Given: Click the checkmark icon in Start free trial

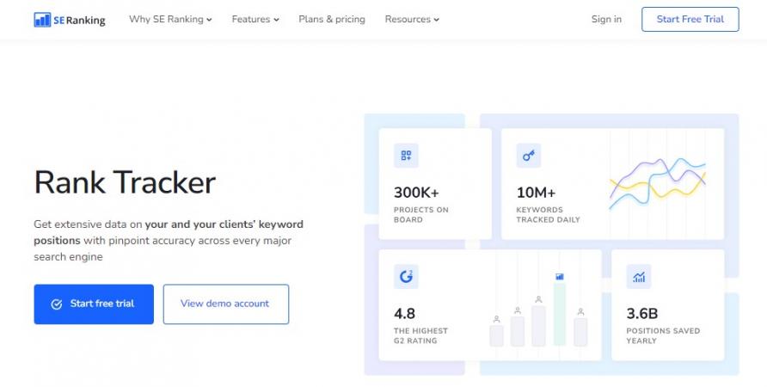Looking at the screenshot, I should point(57,304).
